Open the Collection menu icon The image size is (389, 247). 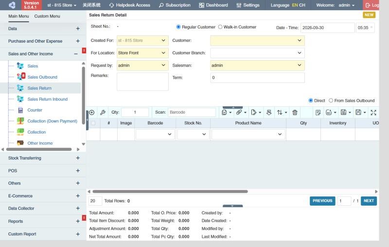tap(20, 132)
